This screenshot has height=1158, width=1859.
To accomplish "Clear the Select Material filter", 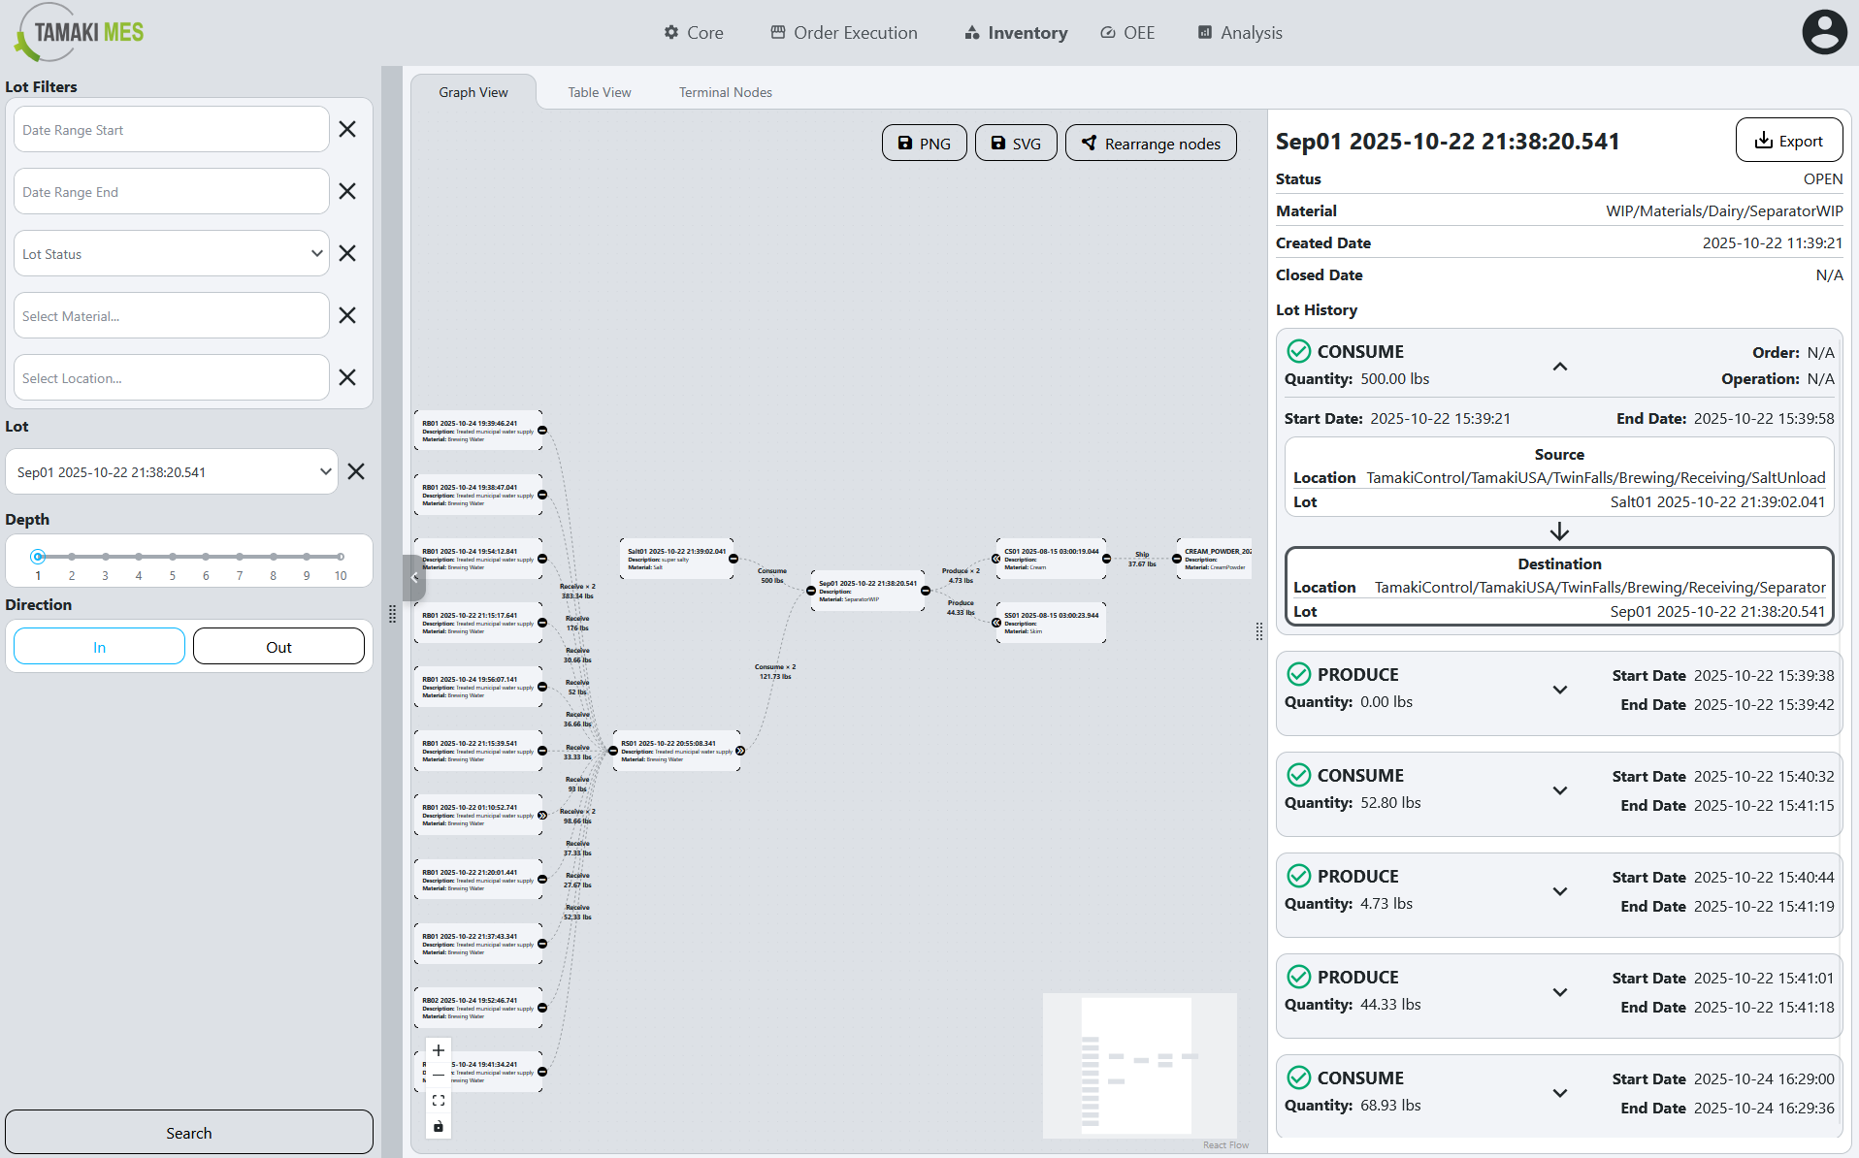I will click(x=347, y=315).
